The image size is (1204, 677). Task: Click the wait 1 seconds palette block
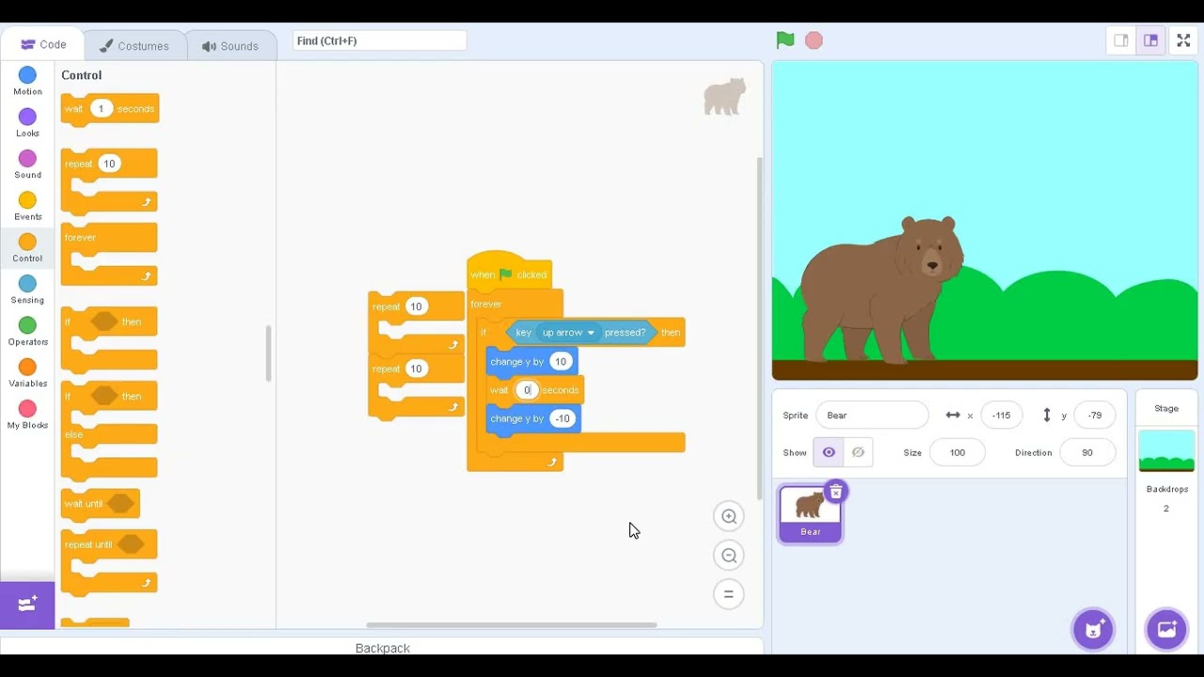[110, 109]
